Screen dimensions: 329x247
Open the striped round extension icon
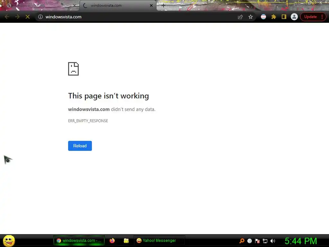(x=263, y=17)
